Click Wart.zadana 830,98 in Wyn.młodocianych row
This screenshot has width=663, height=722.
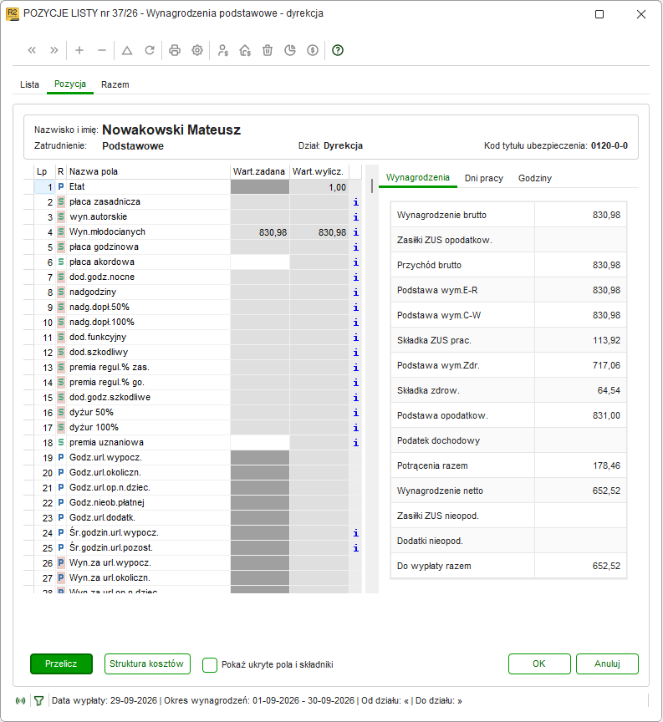(260, 232)
